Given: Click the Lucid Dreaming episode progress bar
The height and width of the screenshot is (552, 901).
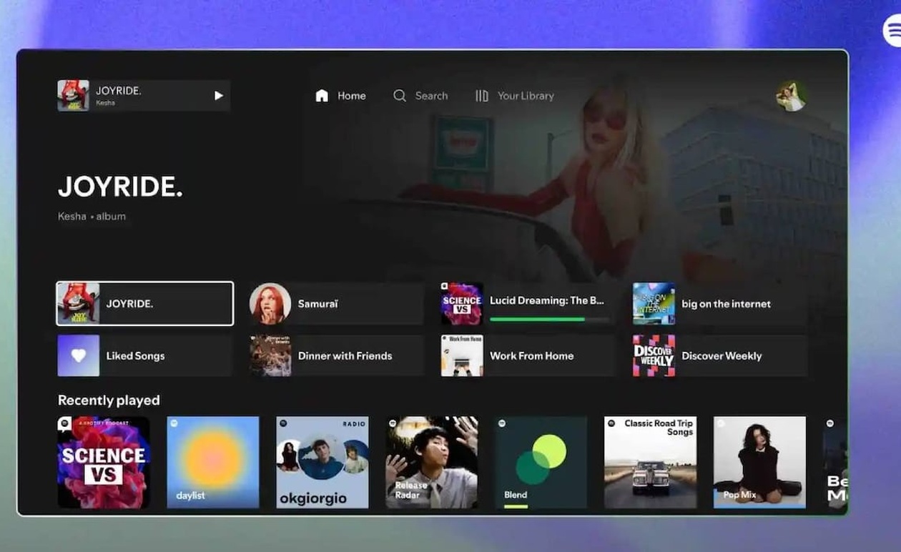Looking at the screenshot, I should (x=551, y=319).
